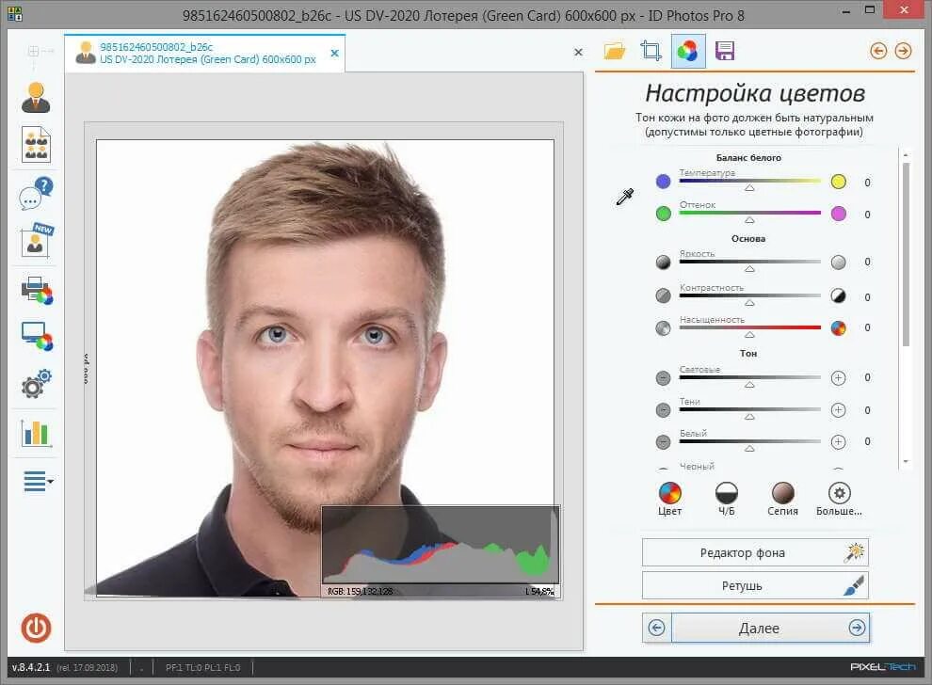This screenshot has height=685, width=932.
Task: Click the save floppy disk icon
Action: (x=725, y=51)
